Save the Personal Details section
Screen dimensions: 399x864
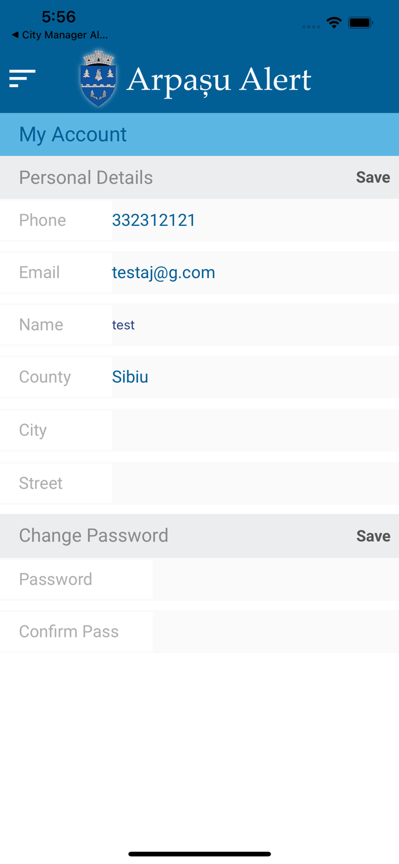(373, 177)
